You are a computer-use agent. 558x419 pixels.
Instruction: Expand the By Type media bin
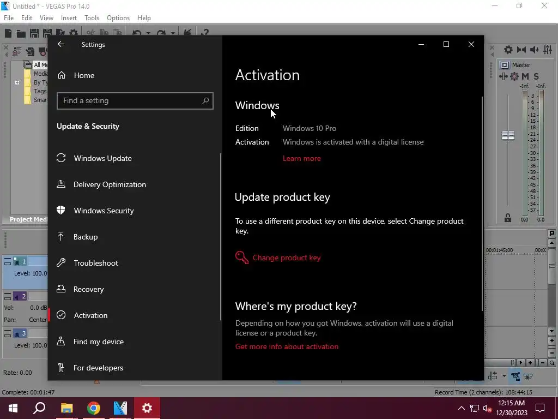tap(17, 83)
